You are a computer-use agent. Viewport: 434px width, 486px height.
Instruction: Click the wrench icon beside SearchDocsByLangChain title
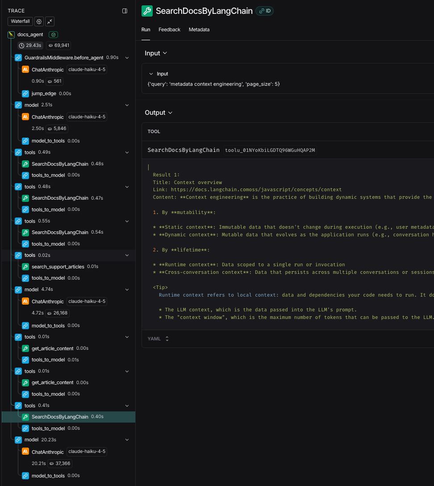point(147,11)
